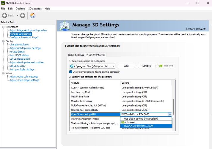Collapse the Display tree node
Image resolution: width=212 pixels, height=149 pixels.
(x=3, y=41)
